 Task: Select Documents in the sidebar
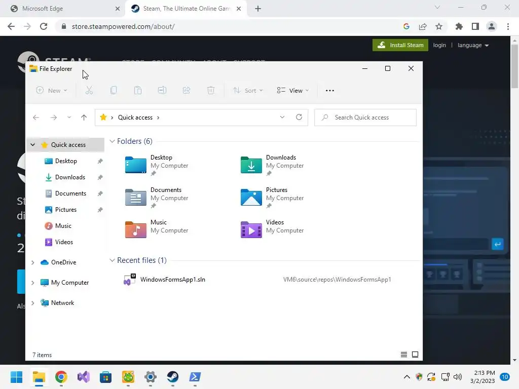click(x=70, y=193)
